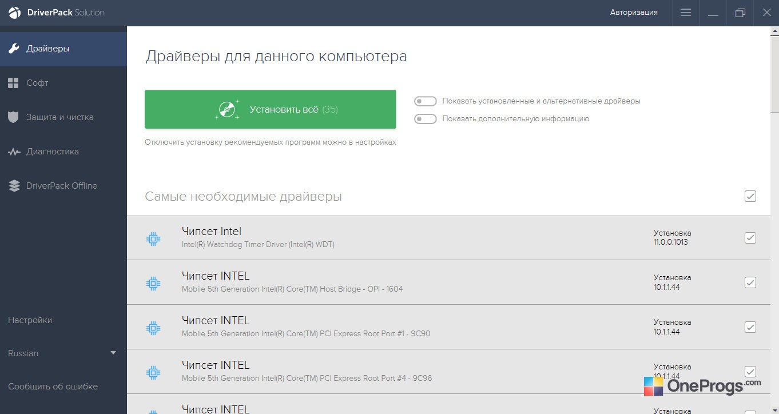The height and width of the screenshot is (414, 779).
Task: Open Авторизация in the title bar
Action: tap(634, 12)
